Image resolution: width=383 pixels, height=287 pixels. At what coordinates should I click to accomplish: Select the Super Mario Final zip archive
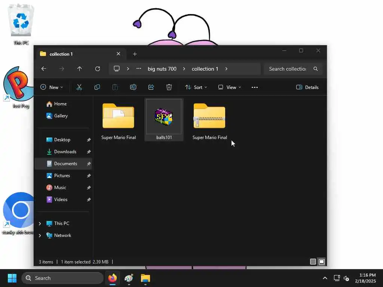[x=209, y=121]
